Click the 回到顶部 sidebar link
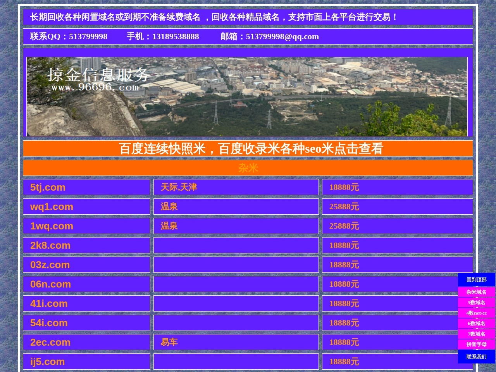496x372 pixels. coord(476,279)
